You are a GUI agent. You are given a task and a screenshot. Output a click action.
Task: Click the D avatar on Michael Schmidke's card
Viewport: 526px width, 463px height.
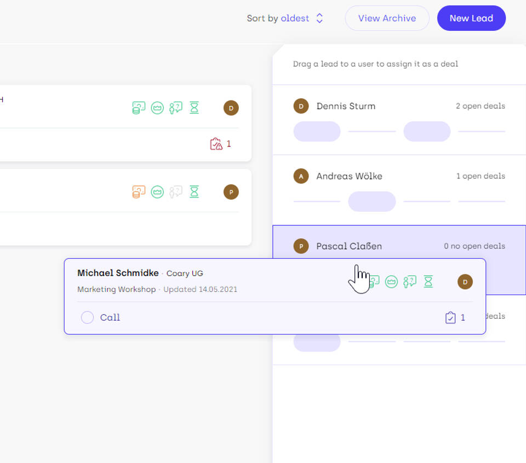[x=465, y=281]
